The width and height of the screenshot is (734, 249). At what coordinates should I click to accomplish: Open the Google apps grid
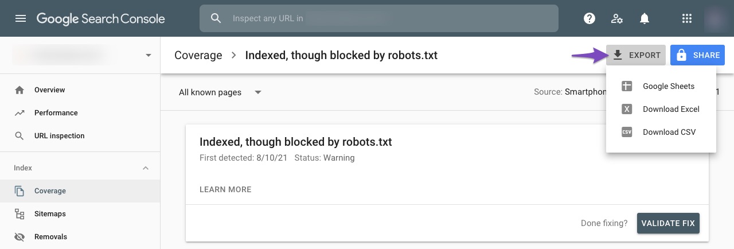(687, 18)
